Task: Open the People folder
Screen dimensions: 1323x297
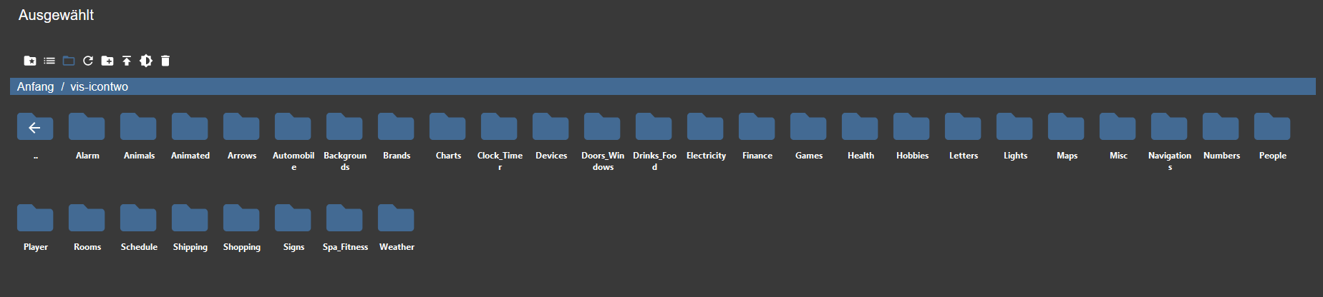Action: (x=1272, y=126)
